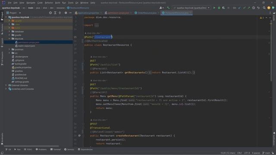
Task: Select build.gradle file in tree
Action: coord(21,64)
